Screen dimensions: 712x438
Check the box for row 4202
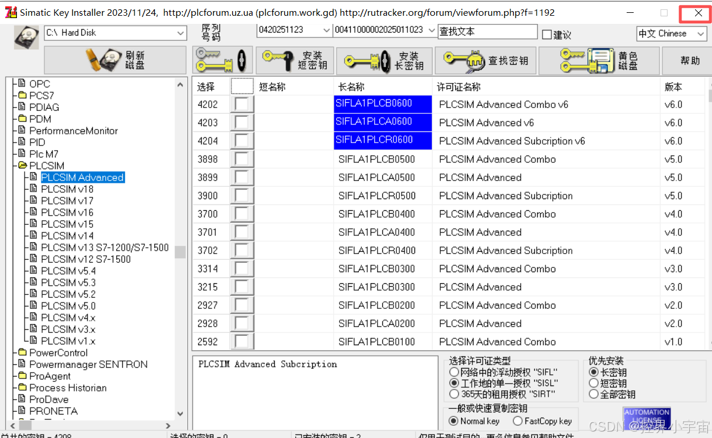coord(242,105)
